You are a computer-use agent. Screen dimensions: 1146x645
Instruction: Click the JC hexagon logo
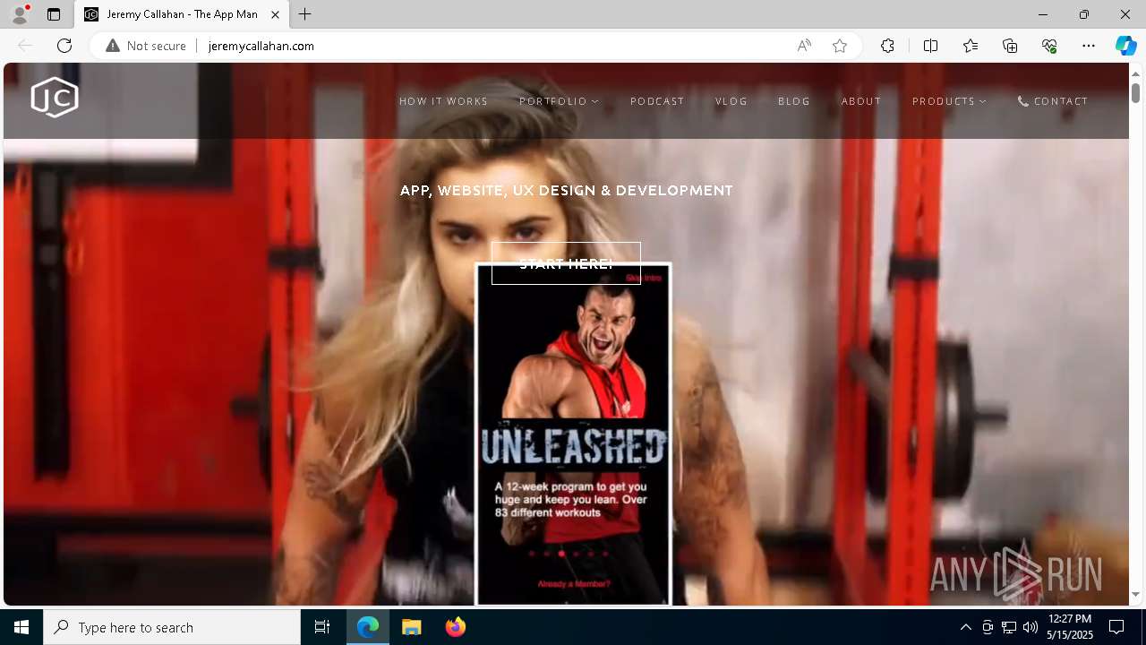click(x=55, y=97)
